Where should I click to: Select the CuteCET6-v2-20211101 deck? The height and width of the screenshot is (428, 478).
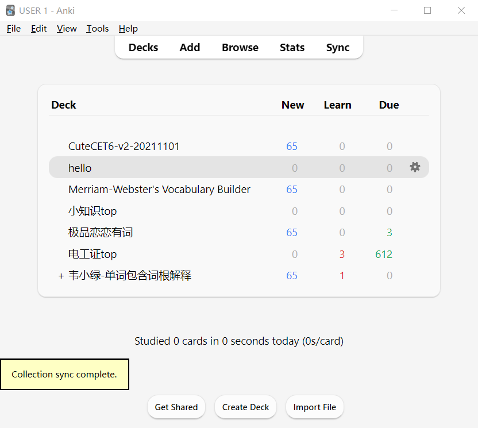124,146
